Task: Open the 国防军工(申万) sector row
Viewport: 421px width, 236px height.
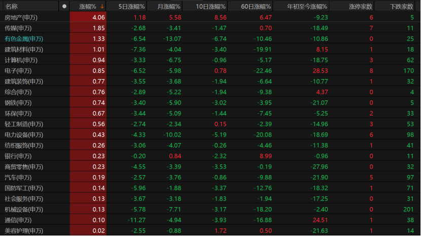Action: tap(210, 188)
